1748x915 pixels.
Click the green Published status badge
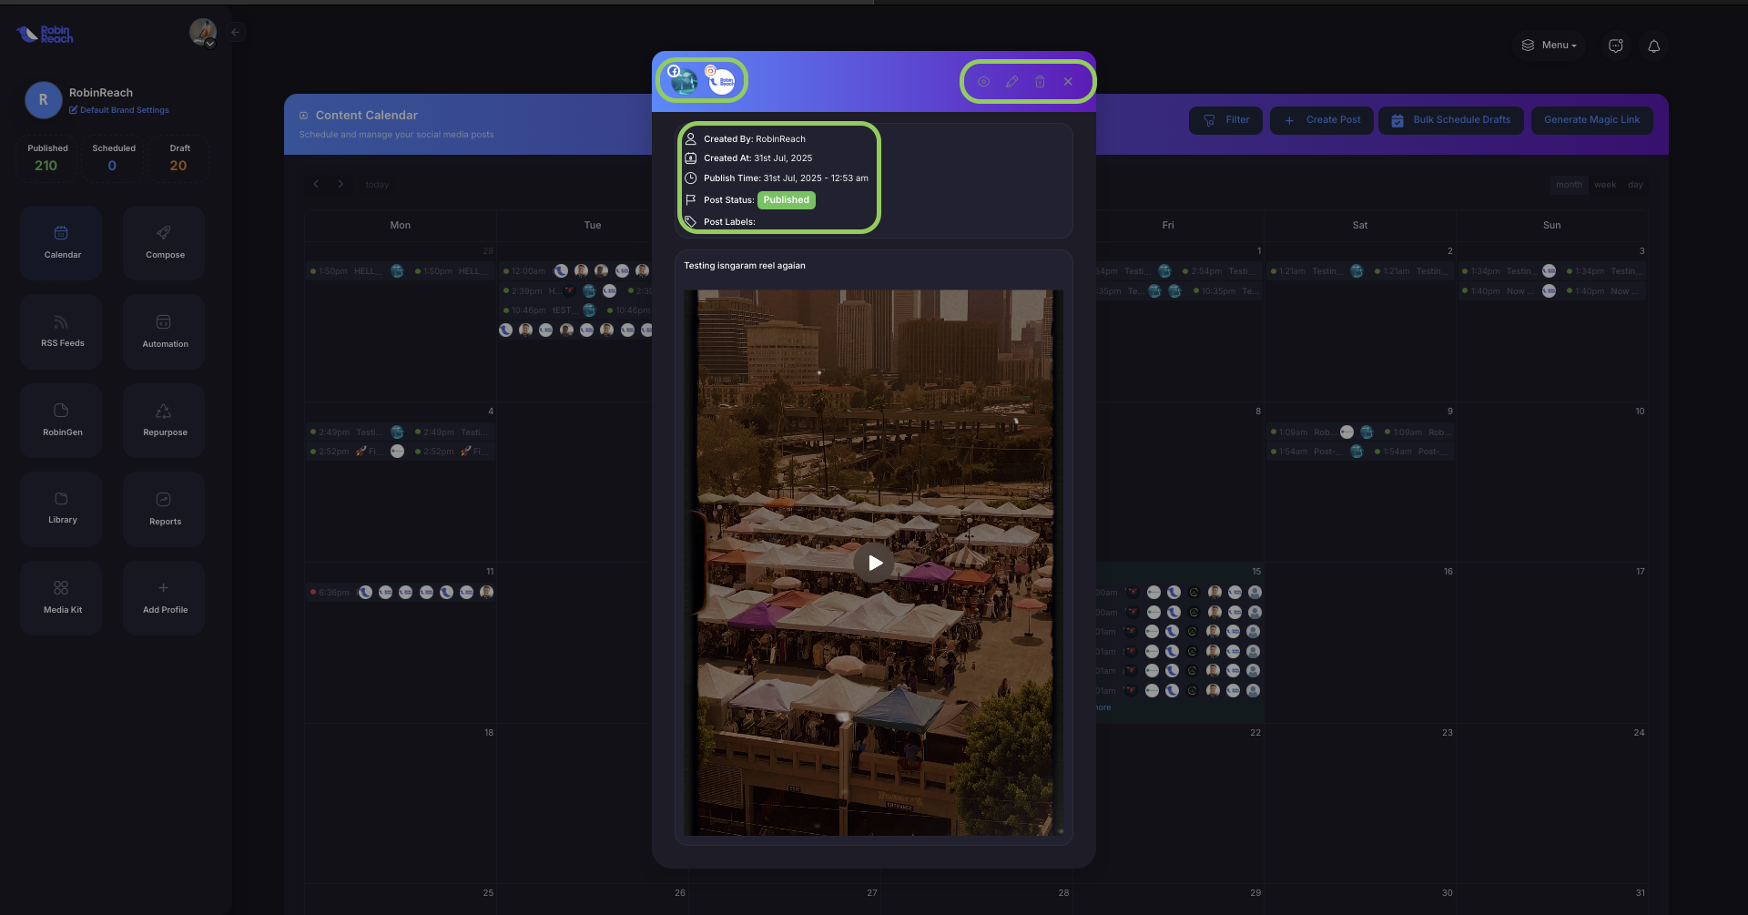[786, 200]
